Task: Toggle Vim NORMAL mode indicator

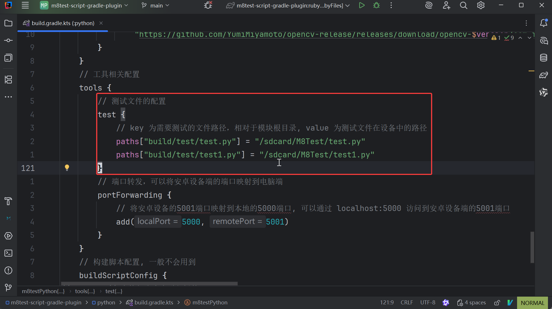Action: click(532, 303)
